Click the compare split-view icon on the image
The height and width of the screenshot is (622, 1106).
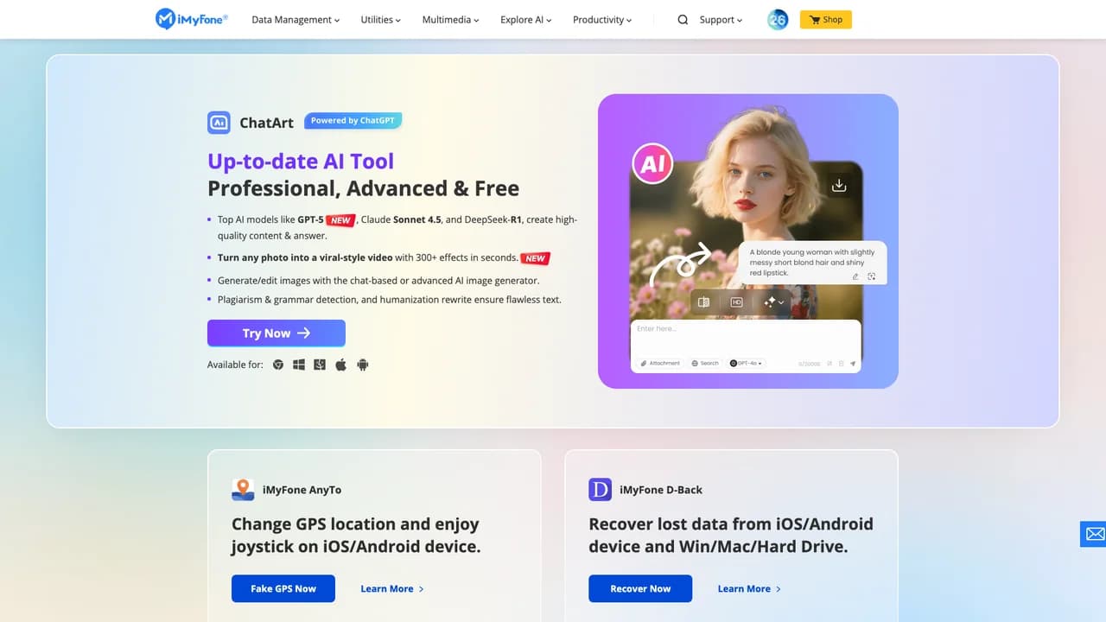703,302
